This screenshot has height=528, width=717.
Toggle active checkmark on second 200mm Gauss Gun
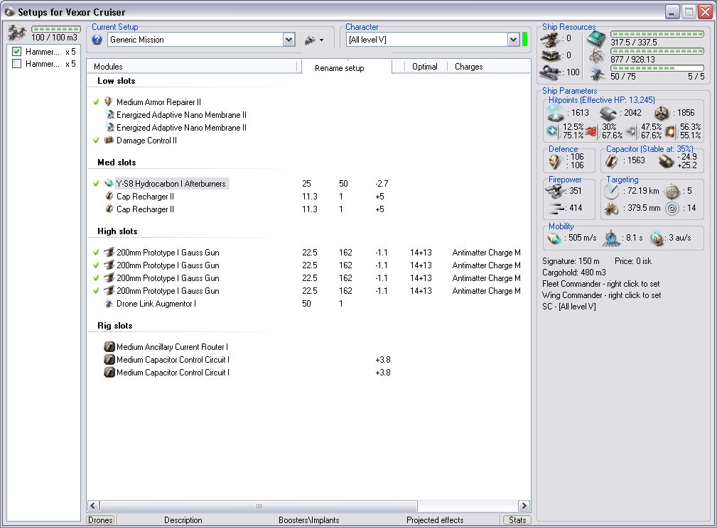[96, 265]
